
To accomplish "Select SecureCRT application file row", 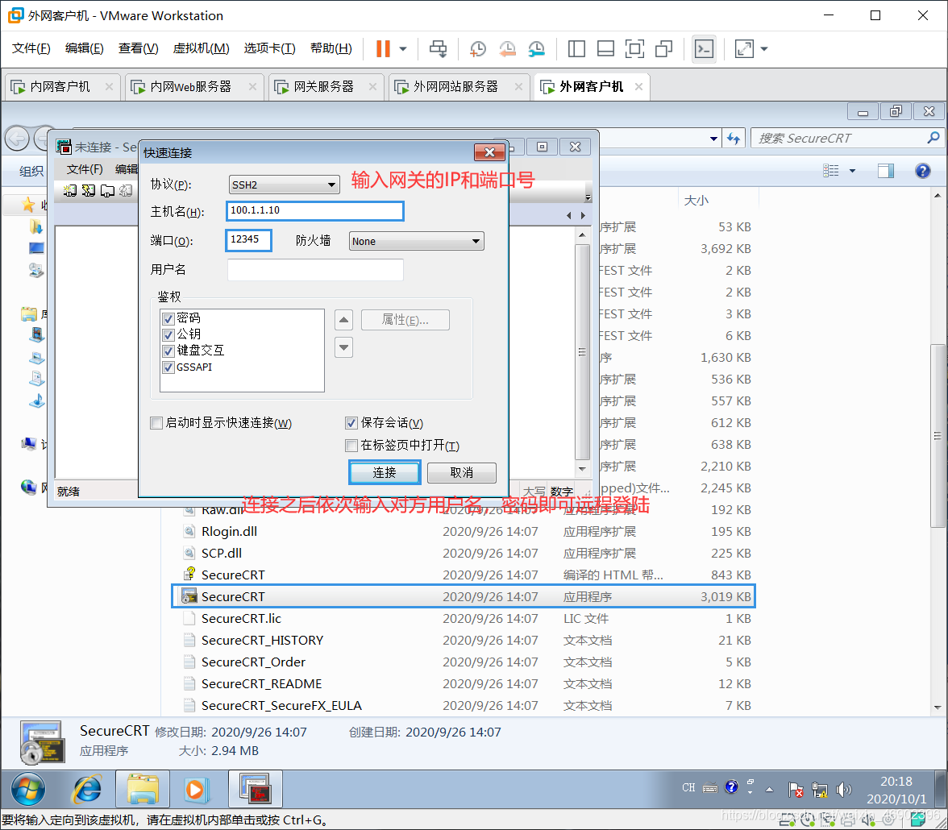I will pyautogui.click(x=464, y=596).
